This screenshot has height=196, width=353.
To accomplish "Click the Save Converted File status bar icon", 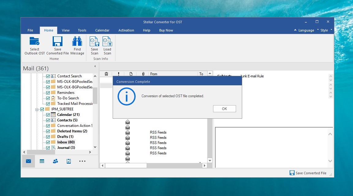I will point(292,173).
